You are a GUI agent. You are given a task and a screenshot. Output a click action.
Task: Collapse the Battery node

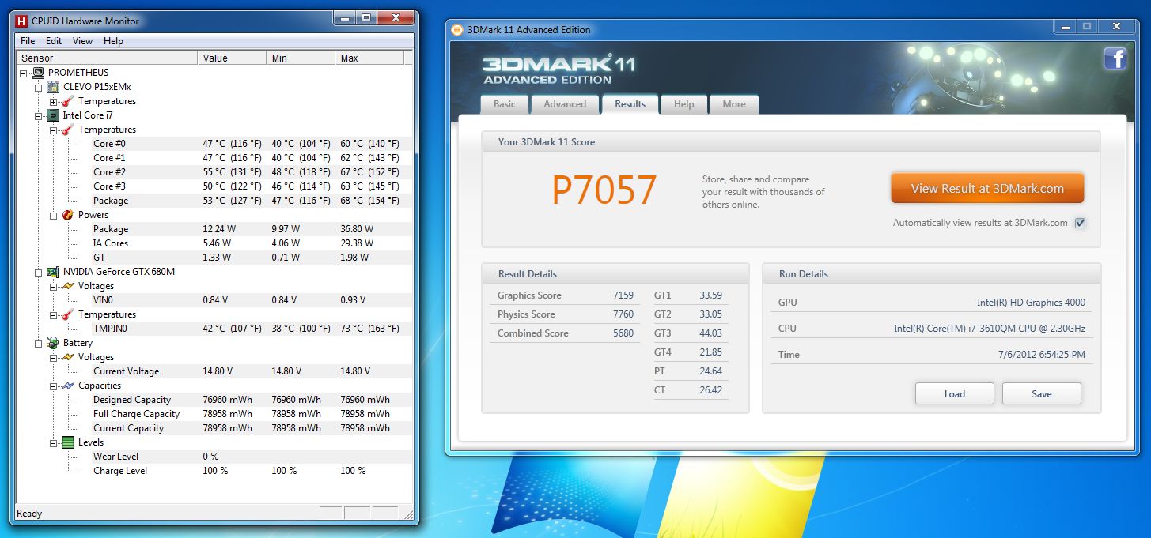pos(39,343)
